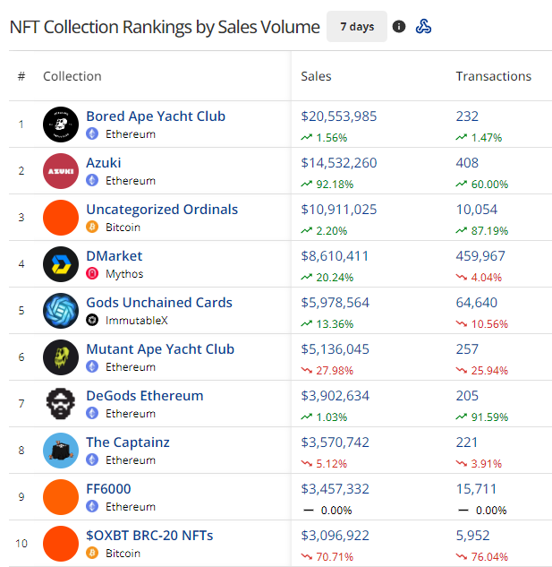552x567 pixels.
Task: Click the FF6000 orange circle thumbnail
Action: click(x=61, y=497)
